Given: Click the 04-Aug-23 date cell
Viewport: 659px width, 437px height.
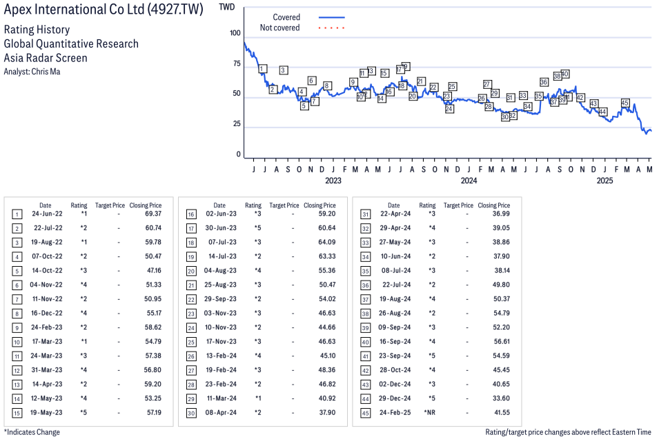Looking at the screenshot, I should pos(220,271).
